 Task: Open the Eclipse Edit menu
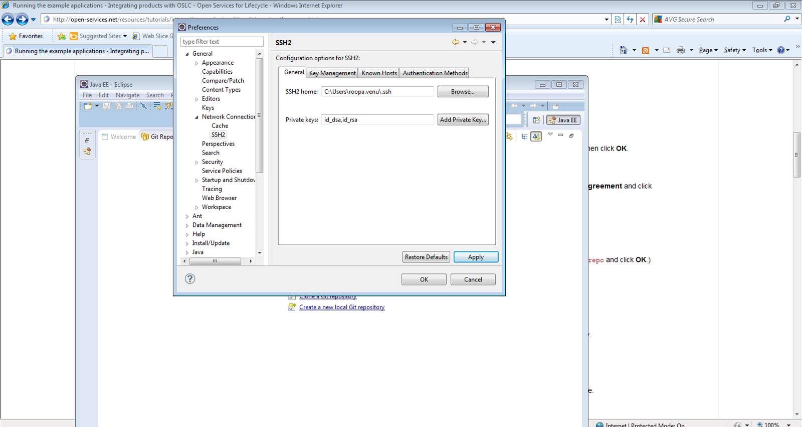click(104, 95)
